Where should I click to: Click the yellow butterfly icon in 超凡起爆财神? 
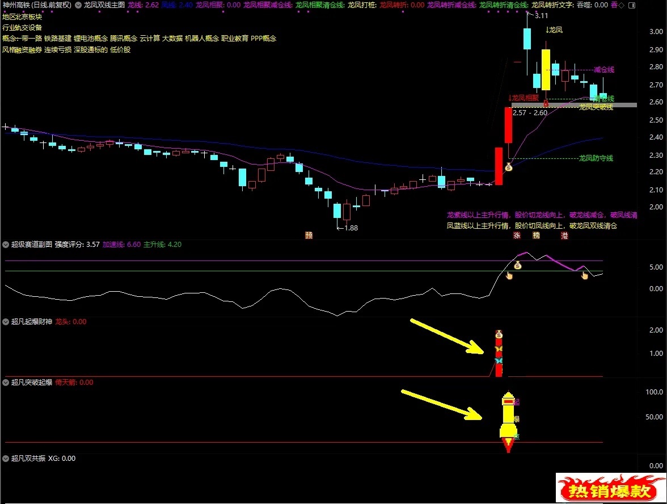coord(499,349)
